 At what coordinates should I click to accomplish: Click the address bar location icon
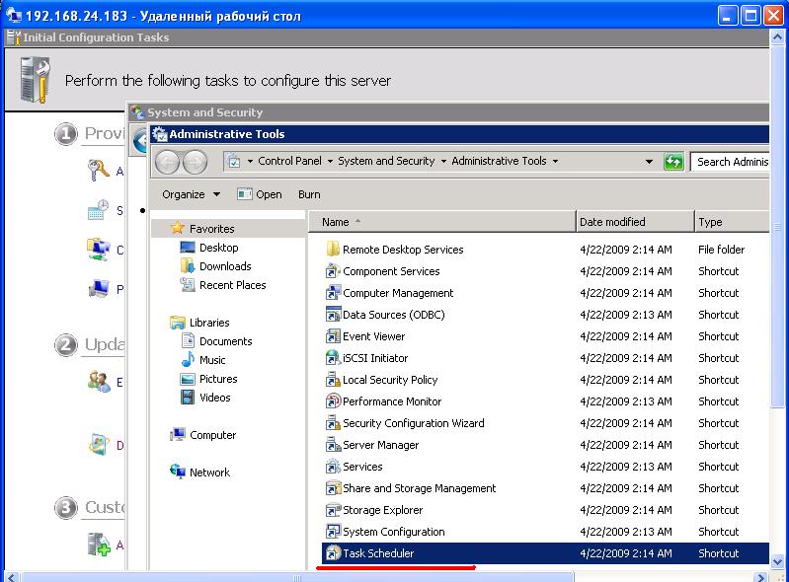[x=234, y=162]
